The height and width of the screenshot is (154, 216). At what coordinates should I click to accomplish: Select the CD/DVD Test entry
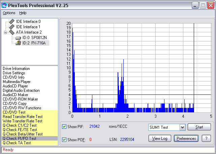pyautogui.click(x=30, y=112)
